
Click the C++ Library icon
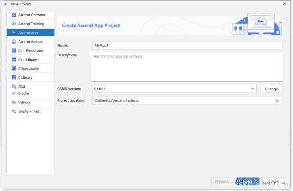(14, 60)
